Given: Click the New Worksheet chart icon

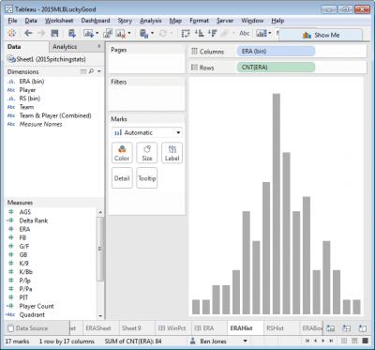Looking at the screenshot, I should pyautogui.click(x=88, y=33).
